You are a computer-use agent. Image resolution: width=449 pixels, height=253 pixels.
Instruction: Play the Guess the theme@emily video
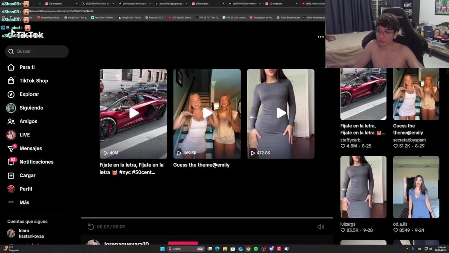click(207, 113)
